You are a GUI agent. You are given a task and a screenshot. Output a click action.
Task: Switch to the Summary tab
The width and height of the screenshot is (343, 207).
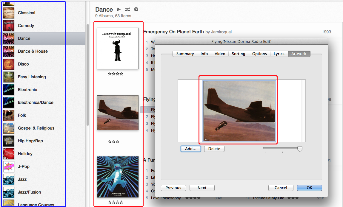point(185,54)
